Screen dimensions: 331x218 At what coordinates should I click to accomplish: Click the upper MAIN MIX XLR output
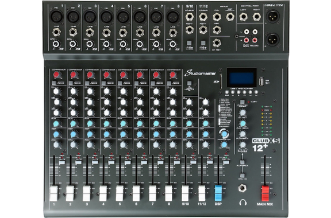tap(273, 16)
